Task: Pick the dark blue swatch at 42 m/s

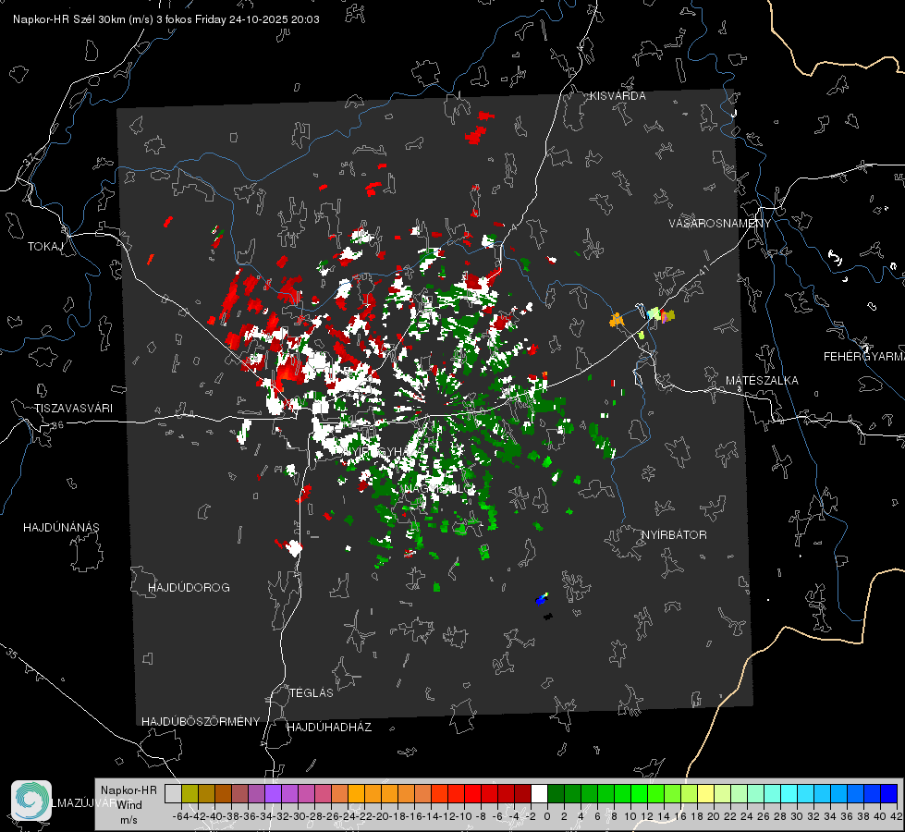Action: 889,793
